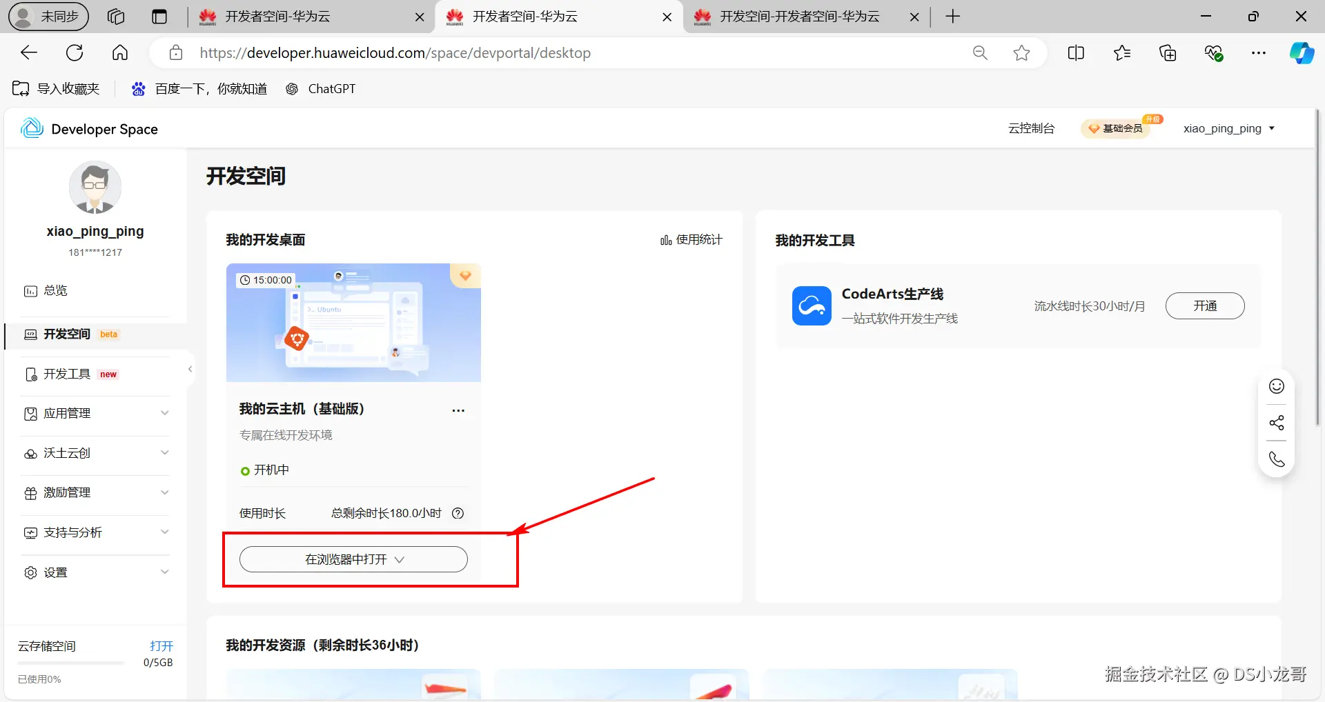Open the 在浏览器中打开 dropdown button
This screenshot has height=702, width=1325.
(353, 559)
